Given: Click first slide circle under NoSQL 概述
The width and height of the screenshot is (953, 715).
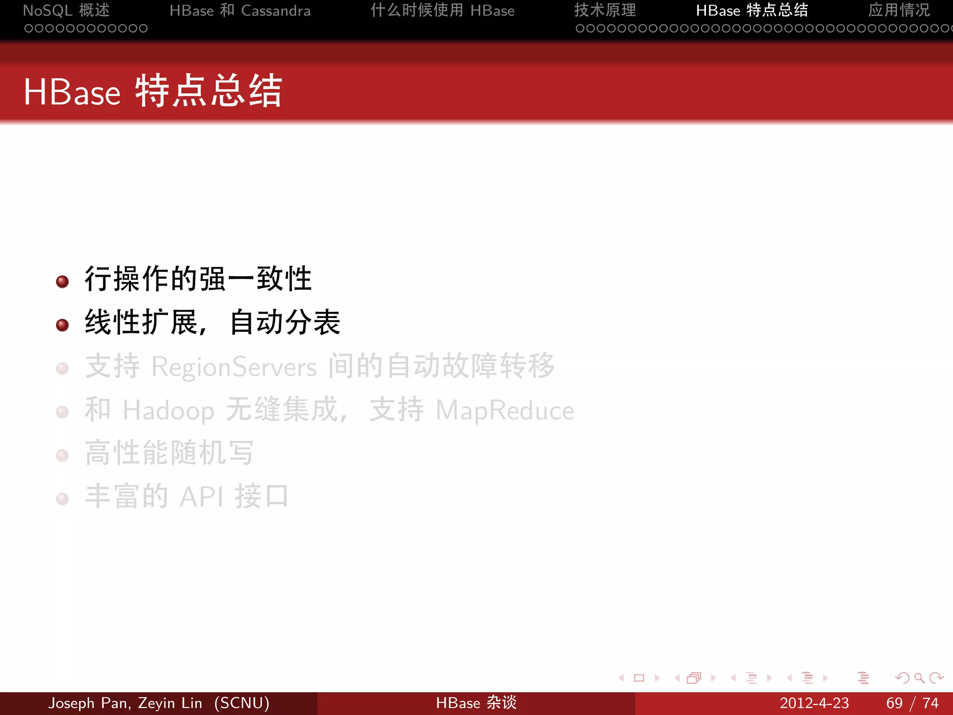Looking at the screenshot, I should [28, 28].
